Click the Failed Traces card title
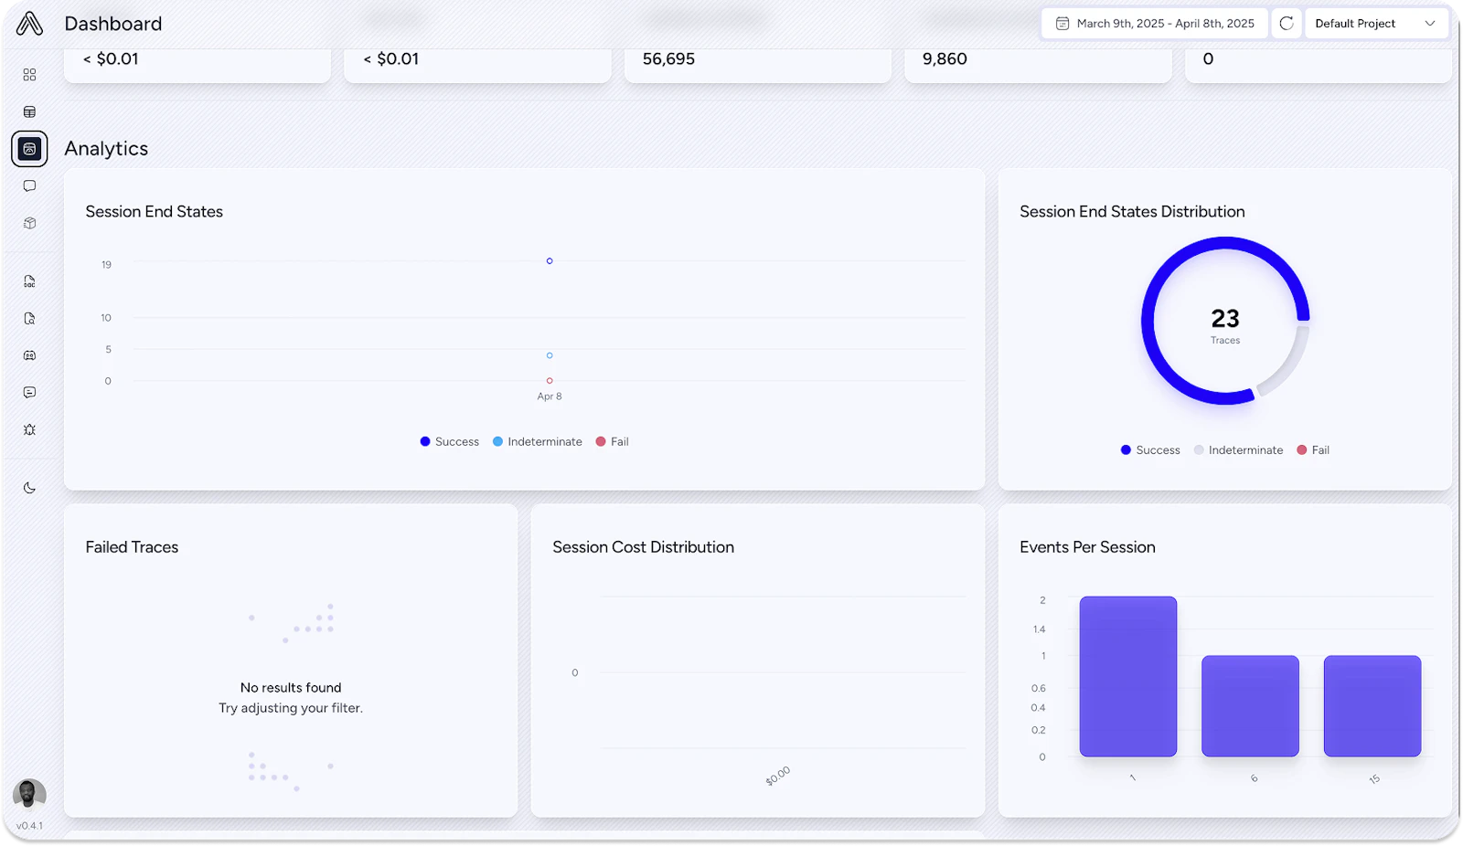The width and height of the screenshot is (1463, 846). point(132,547)
